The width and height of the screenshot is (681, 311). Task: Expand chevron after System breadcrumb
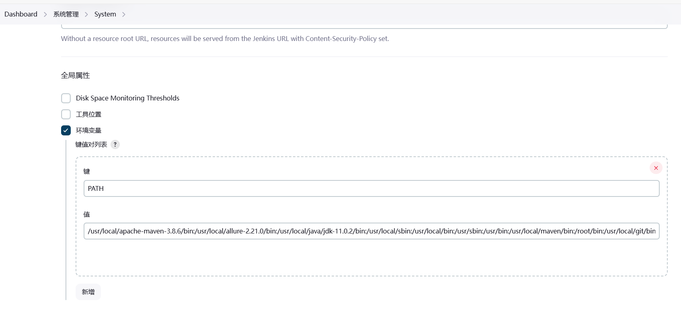point(124,14)
